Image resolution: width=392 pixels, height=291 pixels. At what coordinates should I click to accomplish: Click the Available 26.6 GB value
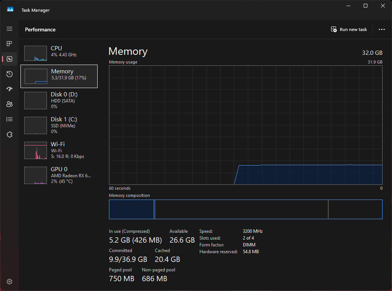(x=182, y=240)
